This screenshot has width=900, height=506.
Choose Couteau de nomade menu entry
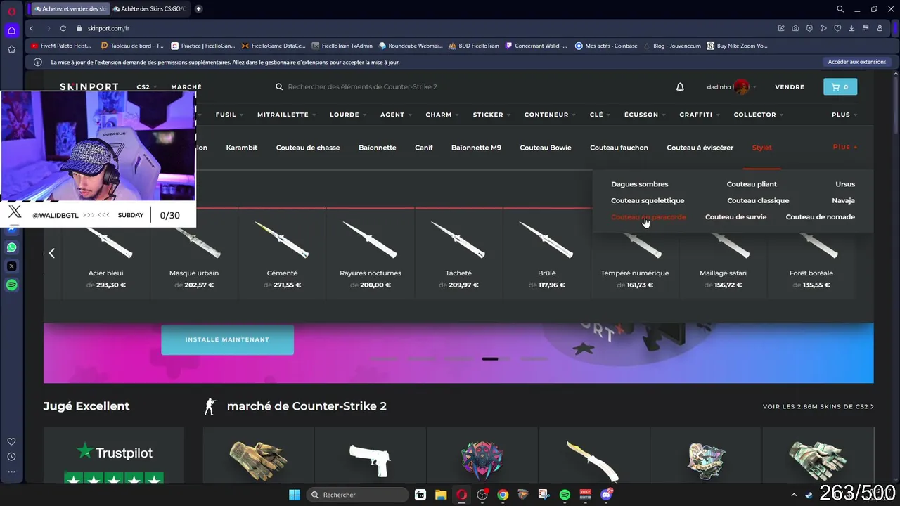click(821, 217)
